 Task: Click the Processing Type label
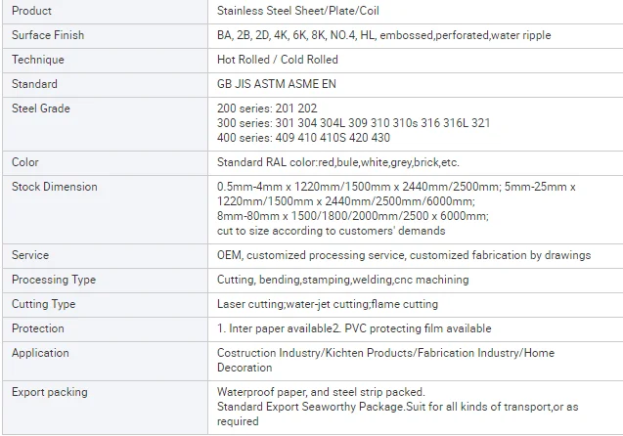click(x=54, y=280)
